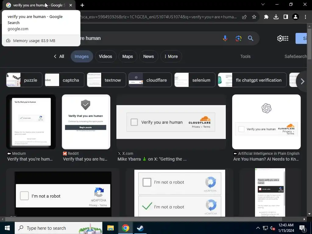Select the 'cloudflare' suggestion chip

click(150, 80)
